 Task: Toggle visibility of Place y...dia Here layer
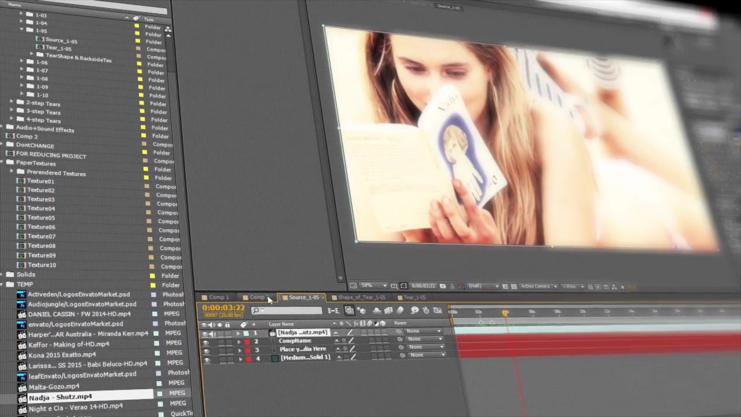[x=206, y=351]
